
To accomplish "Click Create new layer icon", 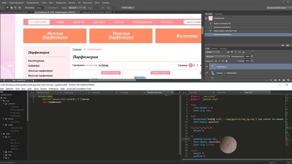I will (288, 80).
